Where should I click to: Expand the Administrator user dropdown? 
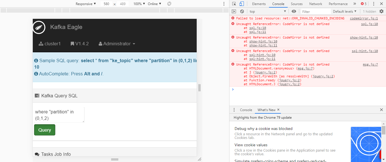117,44
